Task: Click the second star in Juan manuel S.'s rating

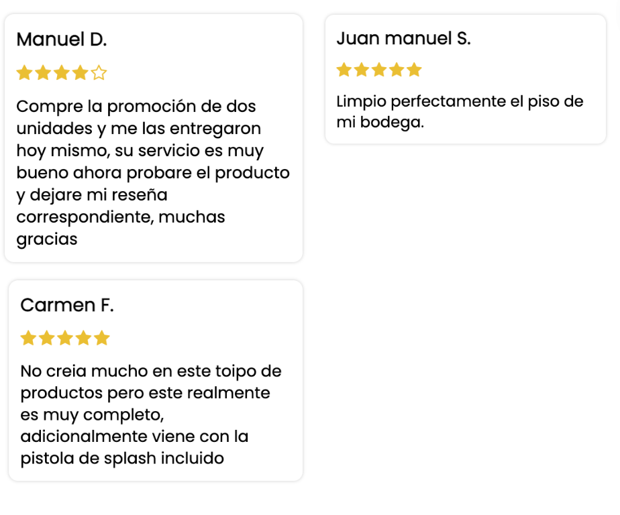Action: 362,70
